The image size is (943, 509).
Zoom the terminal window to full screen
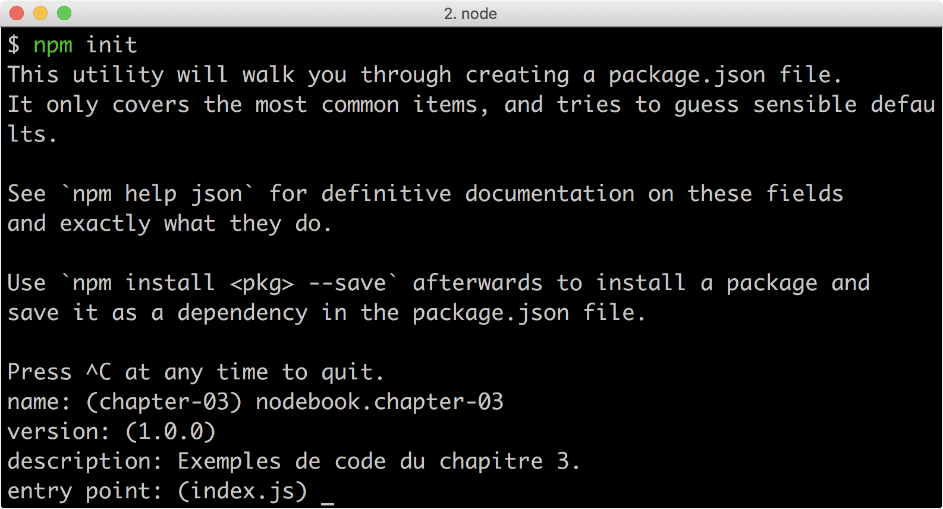click(x=62, y=12)
